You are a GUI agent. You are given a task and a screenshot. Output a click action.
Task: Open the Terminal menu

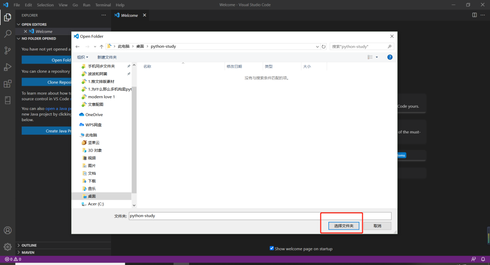(103, 5)
